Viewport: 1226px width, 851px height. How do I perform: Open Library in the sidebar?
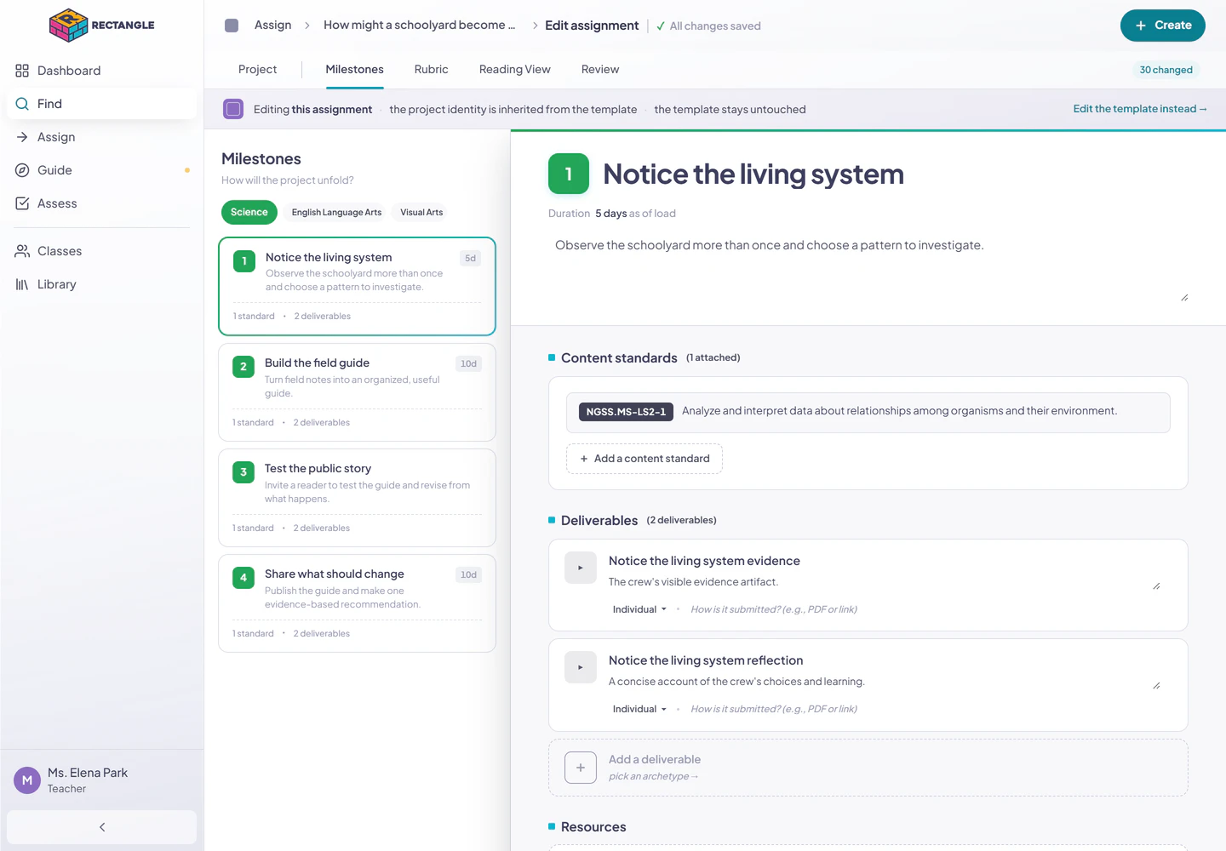tap(101, 284)
